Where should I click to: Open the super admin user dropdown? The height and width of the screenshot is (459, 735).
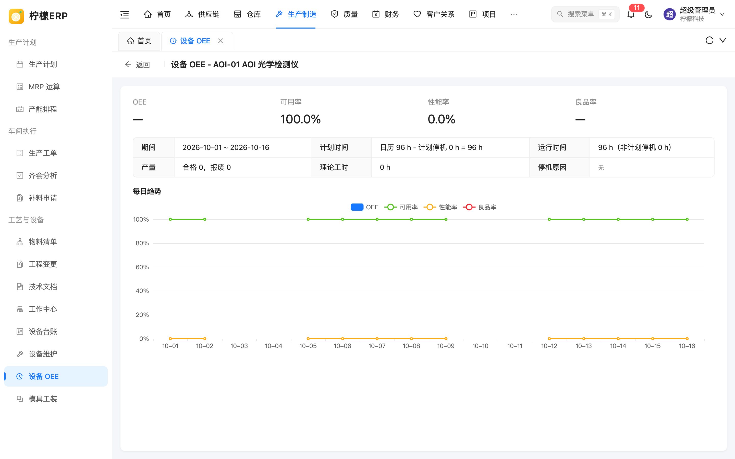coord(695,14)
